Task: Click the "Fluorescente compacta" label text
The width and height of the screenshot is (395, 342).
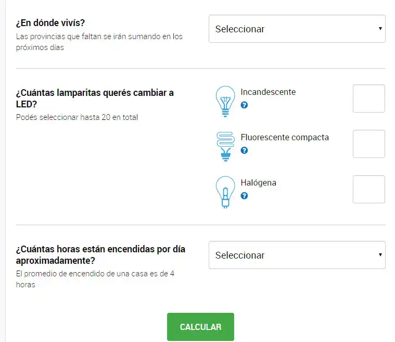Action: pos(285,138)
